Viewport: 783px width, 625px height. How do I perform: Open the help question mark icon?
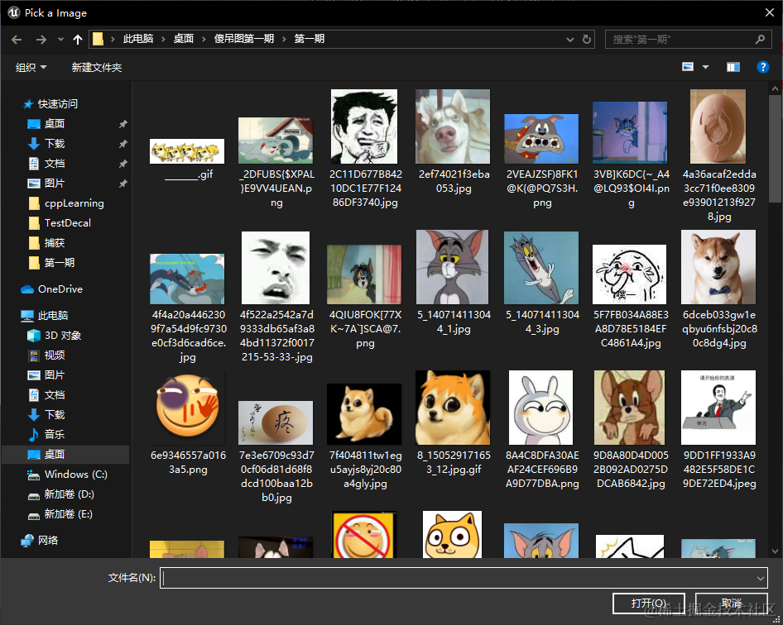pyautogui.click(x=762, y=67)
